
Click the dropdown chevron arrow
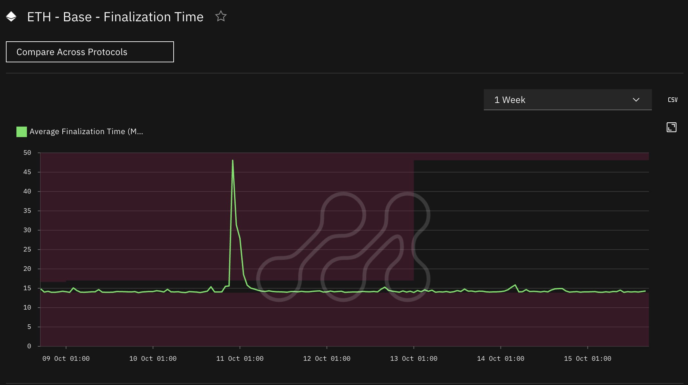tap(636, 100)
